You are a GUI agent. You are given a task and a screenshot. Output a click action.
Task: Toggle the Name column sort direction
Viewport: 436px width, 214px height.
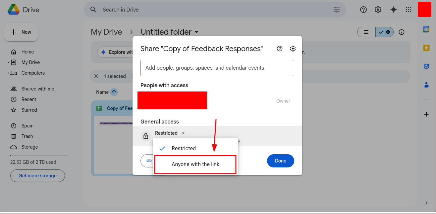pos(114,92)
